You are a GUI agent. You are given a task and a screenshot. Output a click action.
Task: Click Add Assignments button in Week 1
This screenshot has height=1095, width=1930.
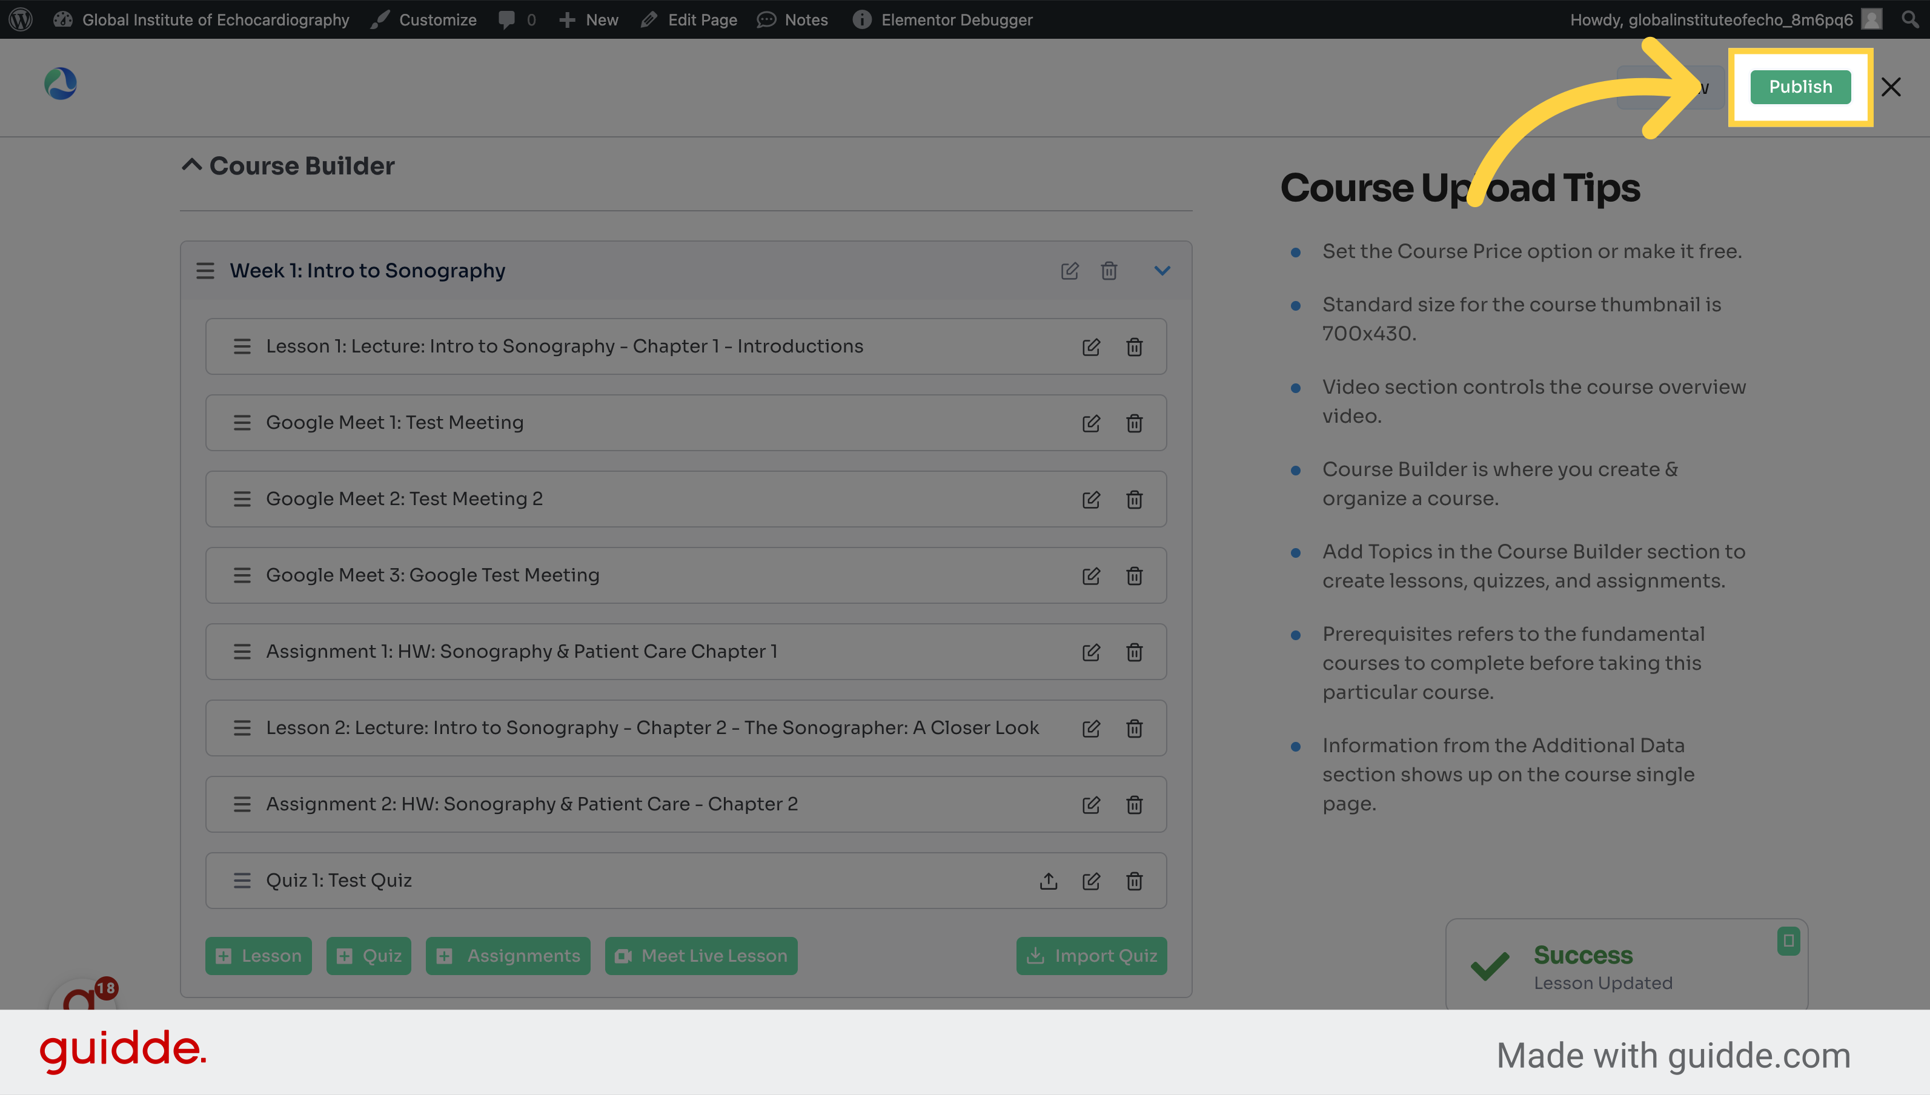509,954
